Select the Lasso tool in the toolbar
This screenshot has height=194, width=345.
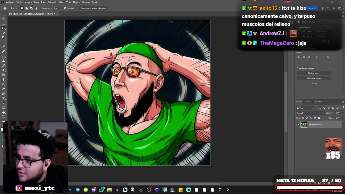tap(4, 28)
